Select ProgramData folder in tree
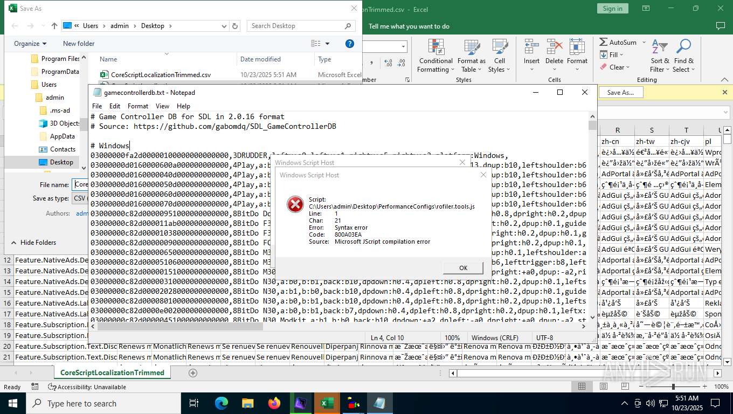Screen dimensions: 733x414 [x=55, y=72]
